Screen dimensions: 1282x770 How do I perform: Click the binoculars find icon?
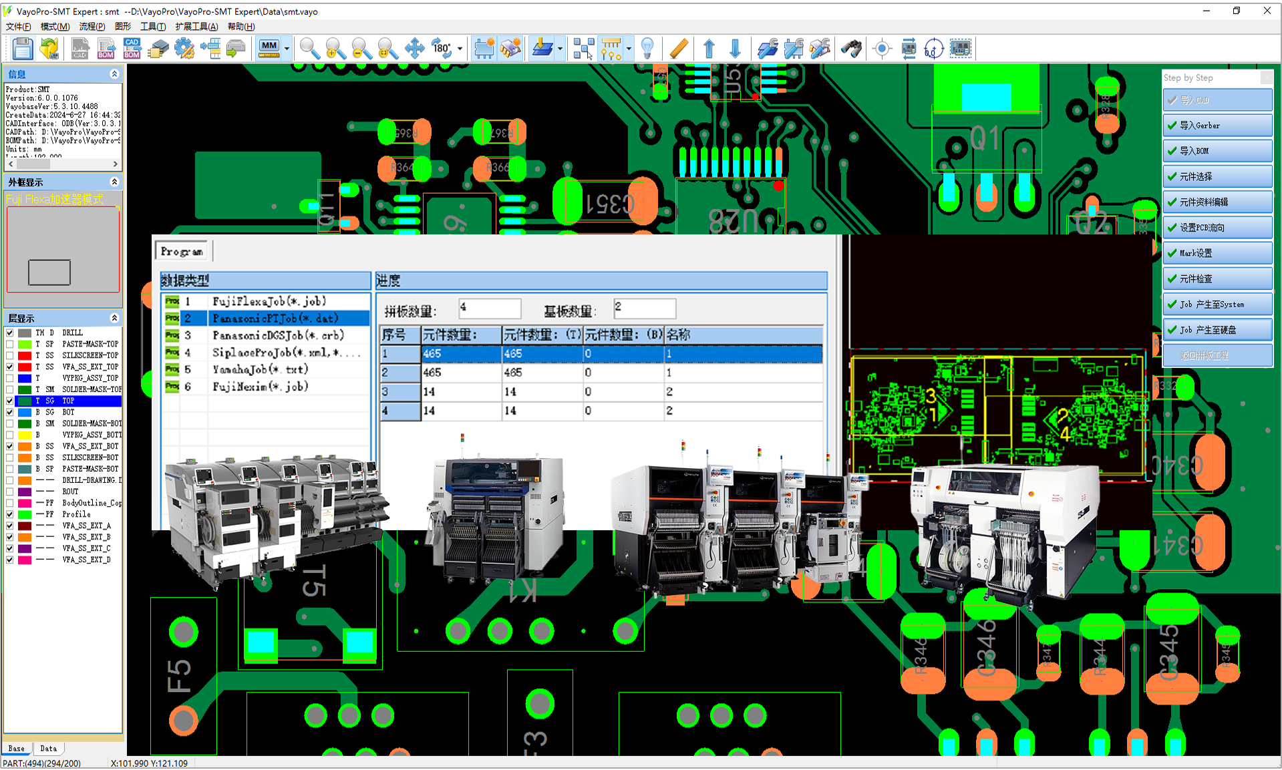point(851,49)
